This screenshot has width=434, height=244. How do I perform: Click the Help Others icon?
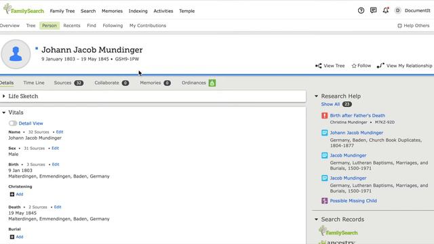tap(399, 26)
